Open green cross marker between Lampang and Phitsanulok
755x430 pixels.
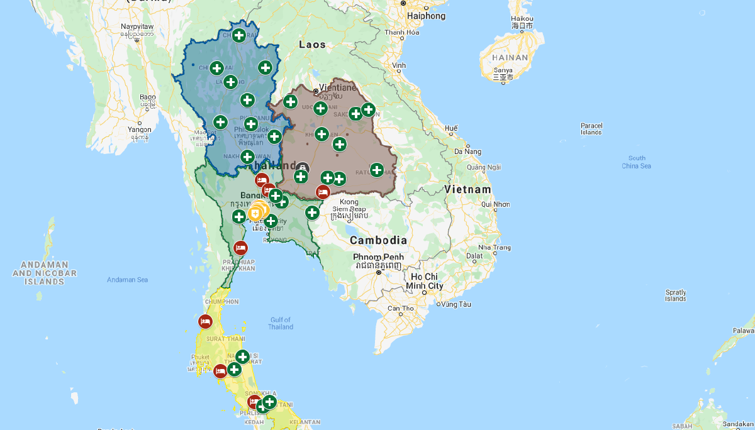click(x=247, y=100)
